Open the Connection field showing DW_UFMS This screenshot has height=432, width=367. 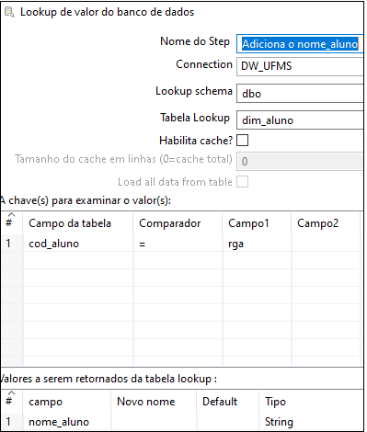coord(300,66)
